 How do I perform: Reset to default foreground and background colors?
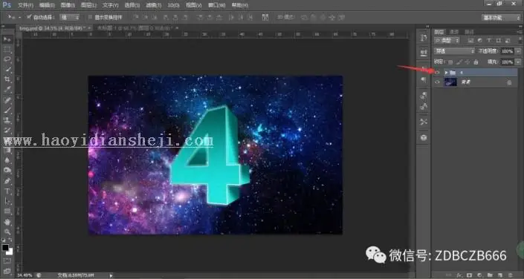coord(4,240)
